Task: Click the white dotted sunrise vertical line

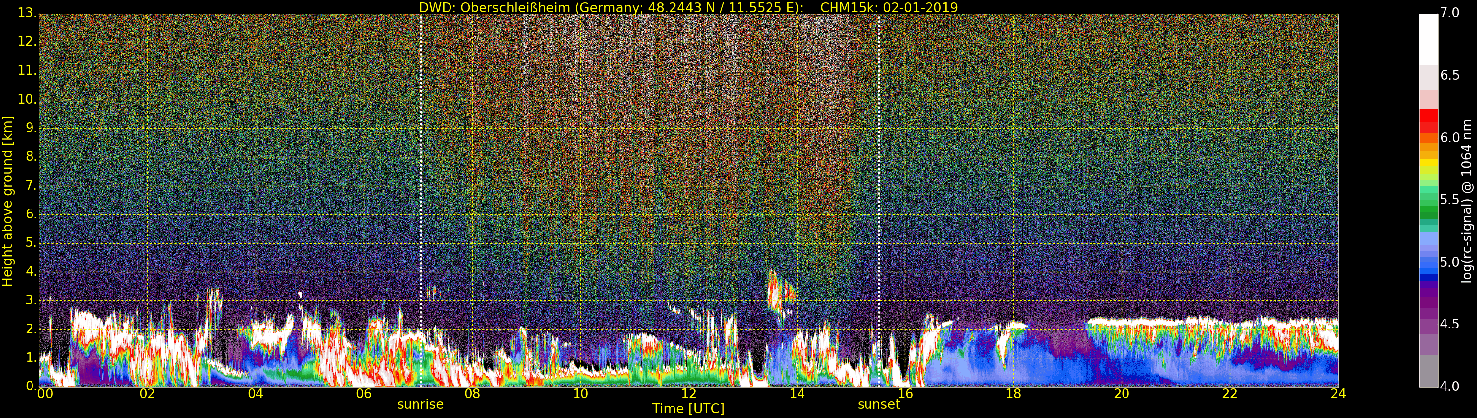Action: pyautogui.click(x=421, y=172)
